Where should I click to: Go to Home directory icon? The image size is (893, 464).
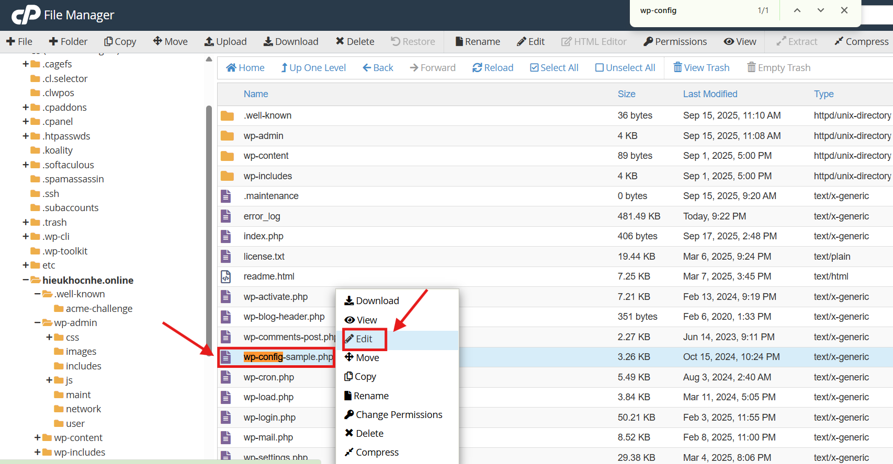231,67
